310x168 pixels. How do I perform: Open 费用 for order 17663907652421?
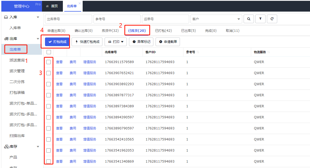73,73
